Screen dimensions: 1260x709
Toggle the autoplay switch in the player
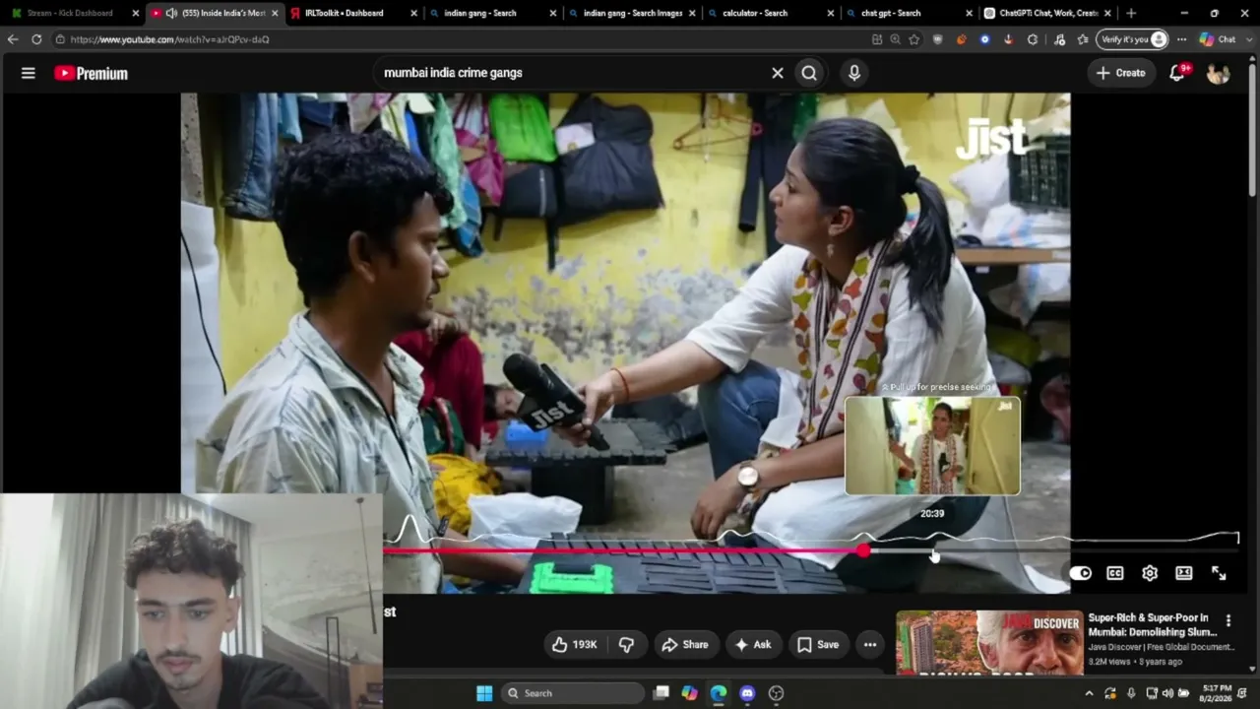(1081, 573)
